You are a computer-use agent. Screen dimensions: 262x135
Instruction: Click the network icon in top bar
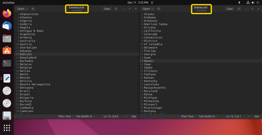tap(248, 3)
